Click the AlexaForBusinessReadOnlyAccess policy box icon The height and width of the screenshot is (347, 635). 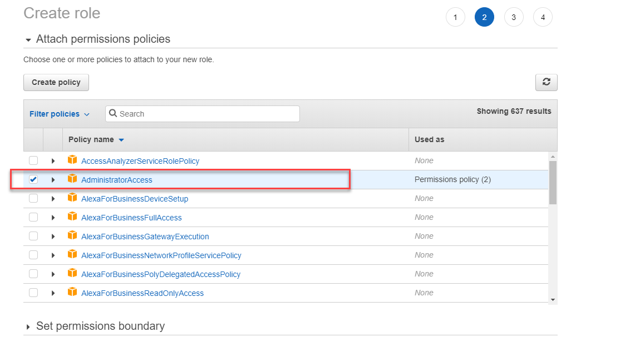tap(72, 292)
